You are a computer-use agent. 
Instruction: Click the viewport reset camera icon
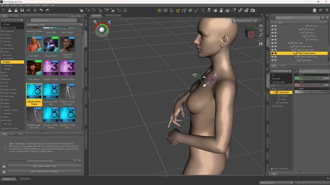coord(261,44)
